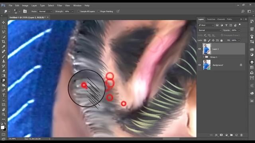Select the Path Selection tool
The height and width of the screenshot is (143, 255).
(x=4, y=100)
